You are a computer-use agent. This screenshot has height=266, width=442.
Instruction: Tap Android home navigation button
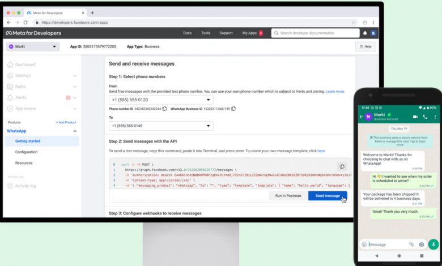[399, 256]
